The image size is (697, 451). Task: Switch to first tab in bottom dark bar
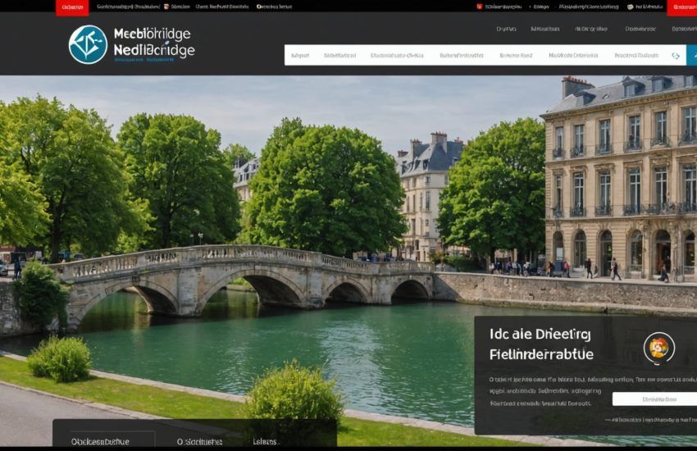tap(100, 442)
